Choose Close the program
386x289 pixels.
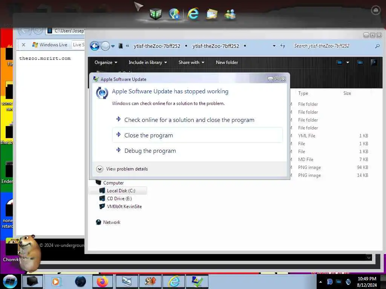click(x=198, y=135)
